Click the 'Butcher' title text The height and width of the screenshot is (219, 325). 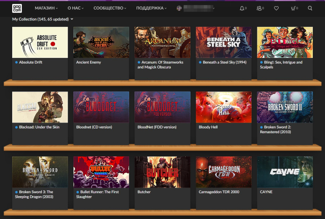point(144,192)
